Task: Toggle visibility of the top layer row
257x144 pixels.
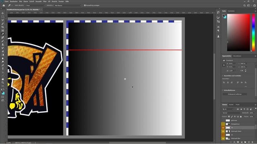Action: [x=223, y=120]
